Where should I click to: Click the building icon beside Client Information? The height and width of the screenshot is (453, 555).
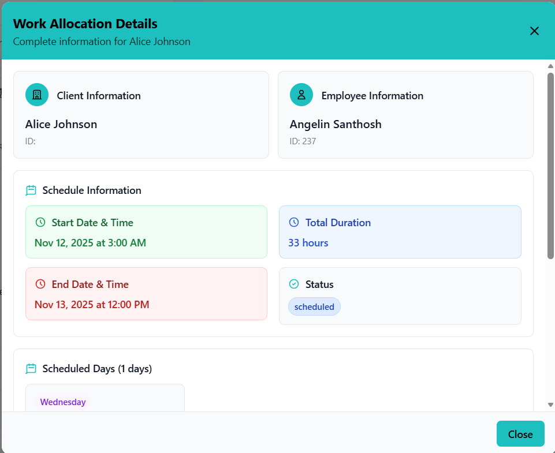pyautogui.click(x=37, y=95)
